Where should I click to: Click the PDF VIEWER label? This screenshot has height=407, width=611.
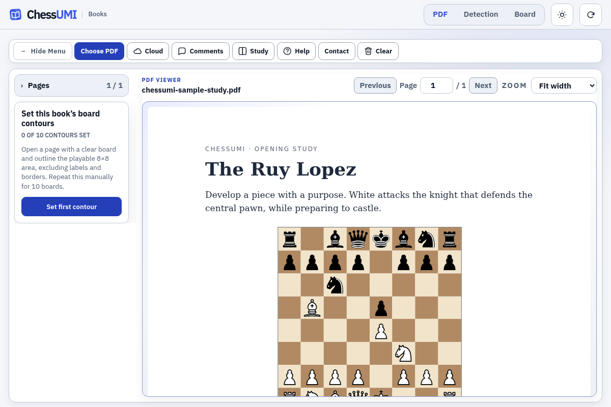[x=161, y=80]
